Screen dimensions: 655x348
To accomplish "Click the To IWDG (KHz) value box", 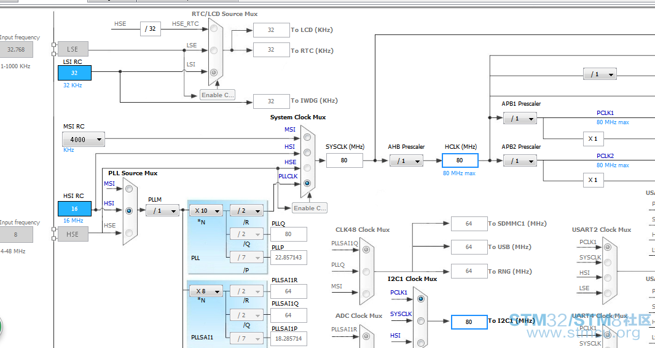I will tap(272, 101).
